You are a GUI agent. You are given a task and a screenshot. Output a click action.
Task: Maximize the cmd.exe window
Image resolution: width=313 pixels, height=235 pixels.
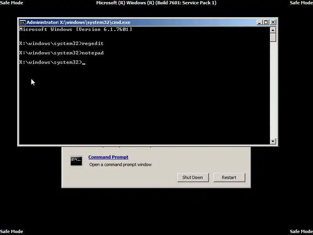(x=266, y=22)
